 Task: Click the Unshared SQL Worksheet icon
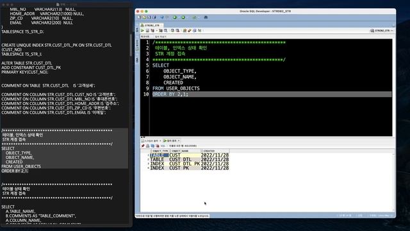(x=184, y=31)
